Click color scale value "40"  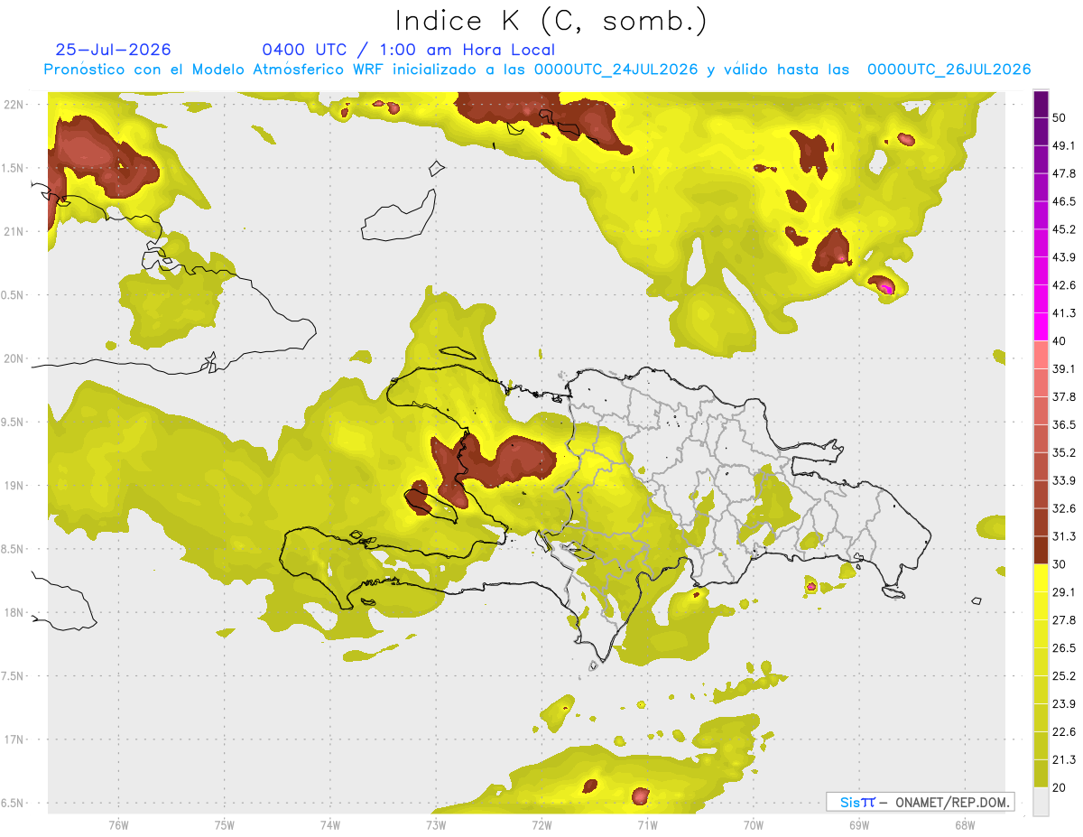[x=1060, y=341]
